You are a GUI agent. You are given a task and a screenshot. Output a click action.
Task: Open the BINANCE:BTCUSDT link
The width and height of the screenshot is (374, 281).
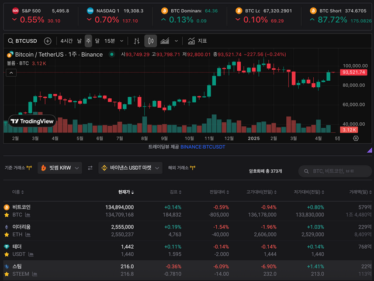[x=203, y=147]
